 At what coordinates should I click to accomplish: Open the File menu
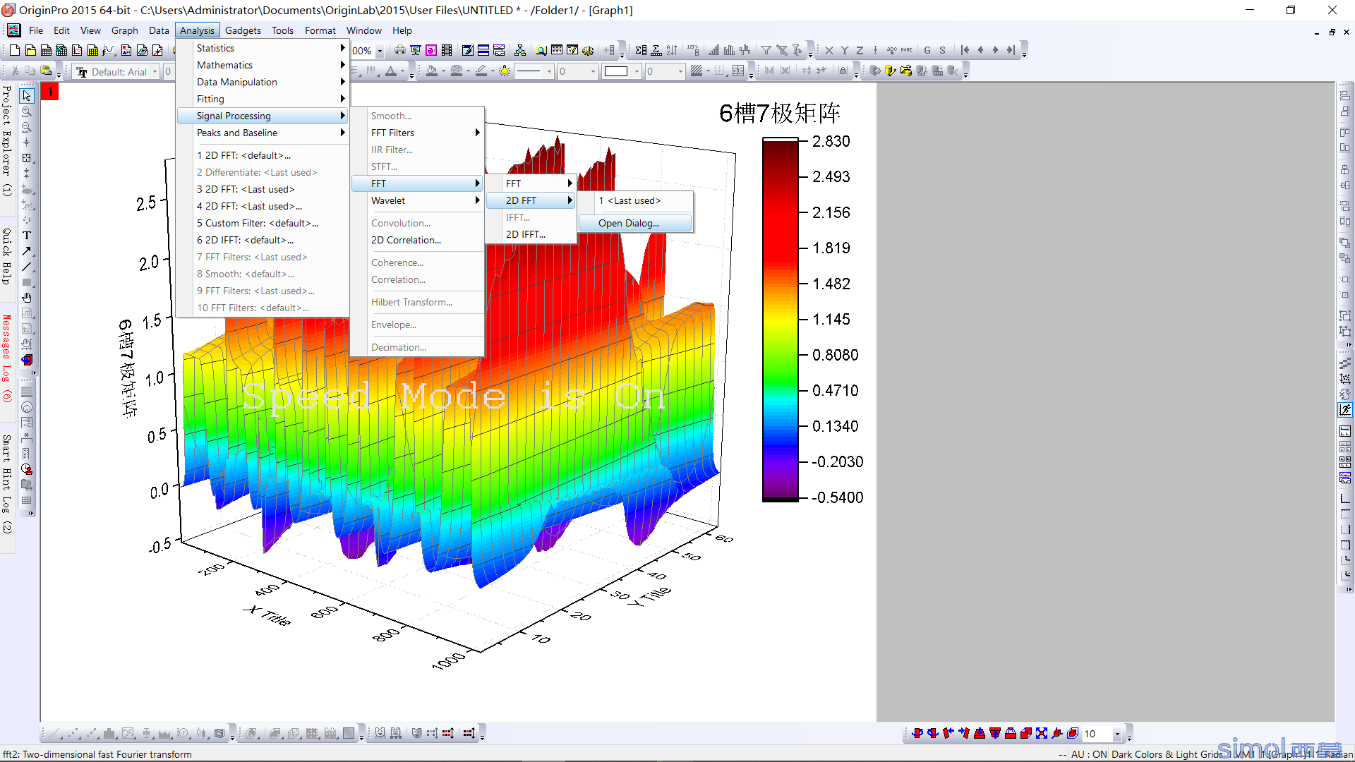point(36,30)
